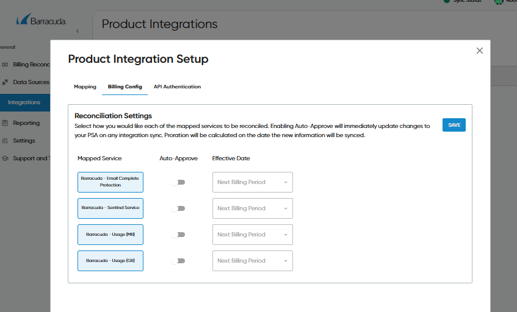Select Integrations in the sidebar

[25, 102]
